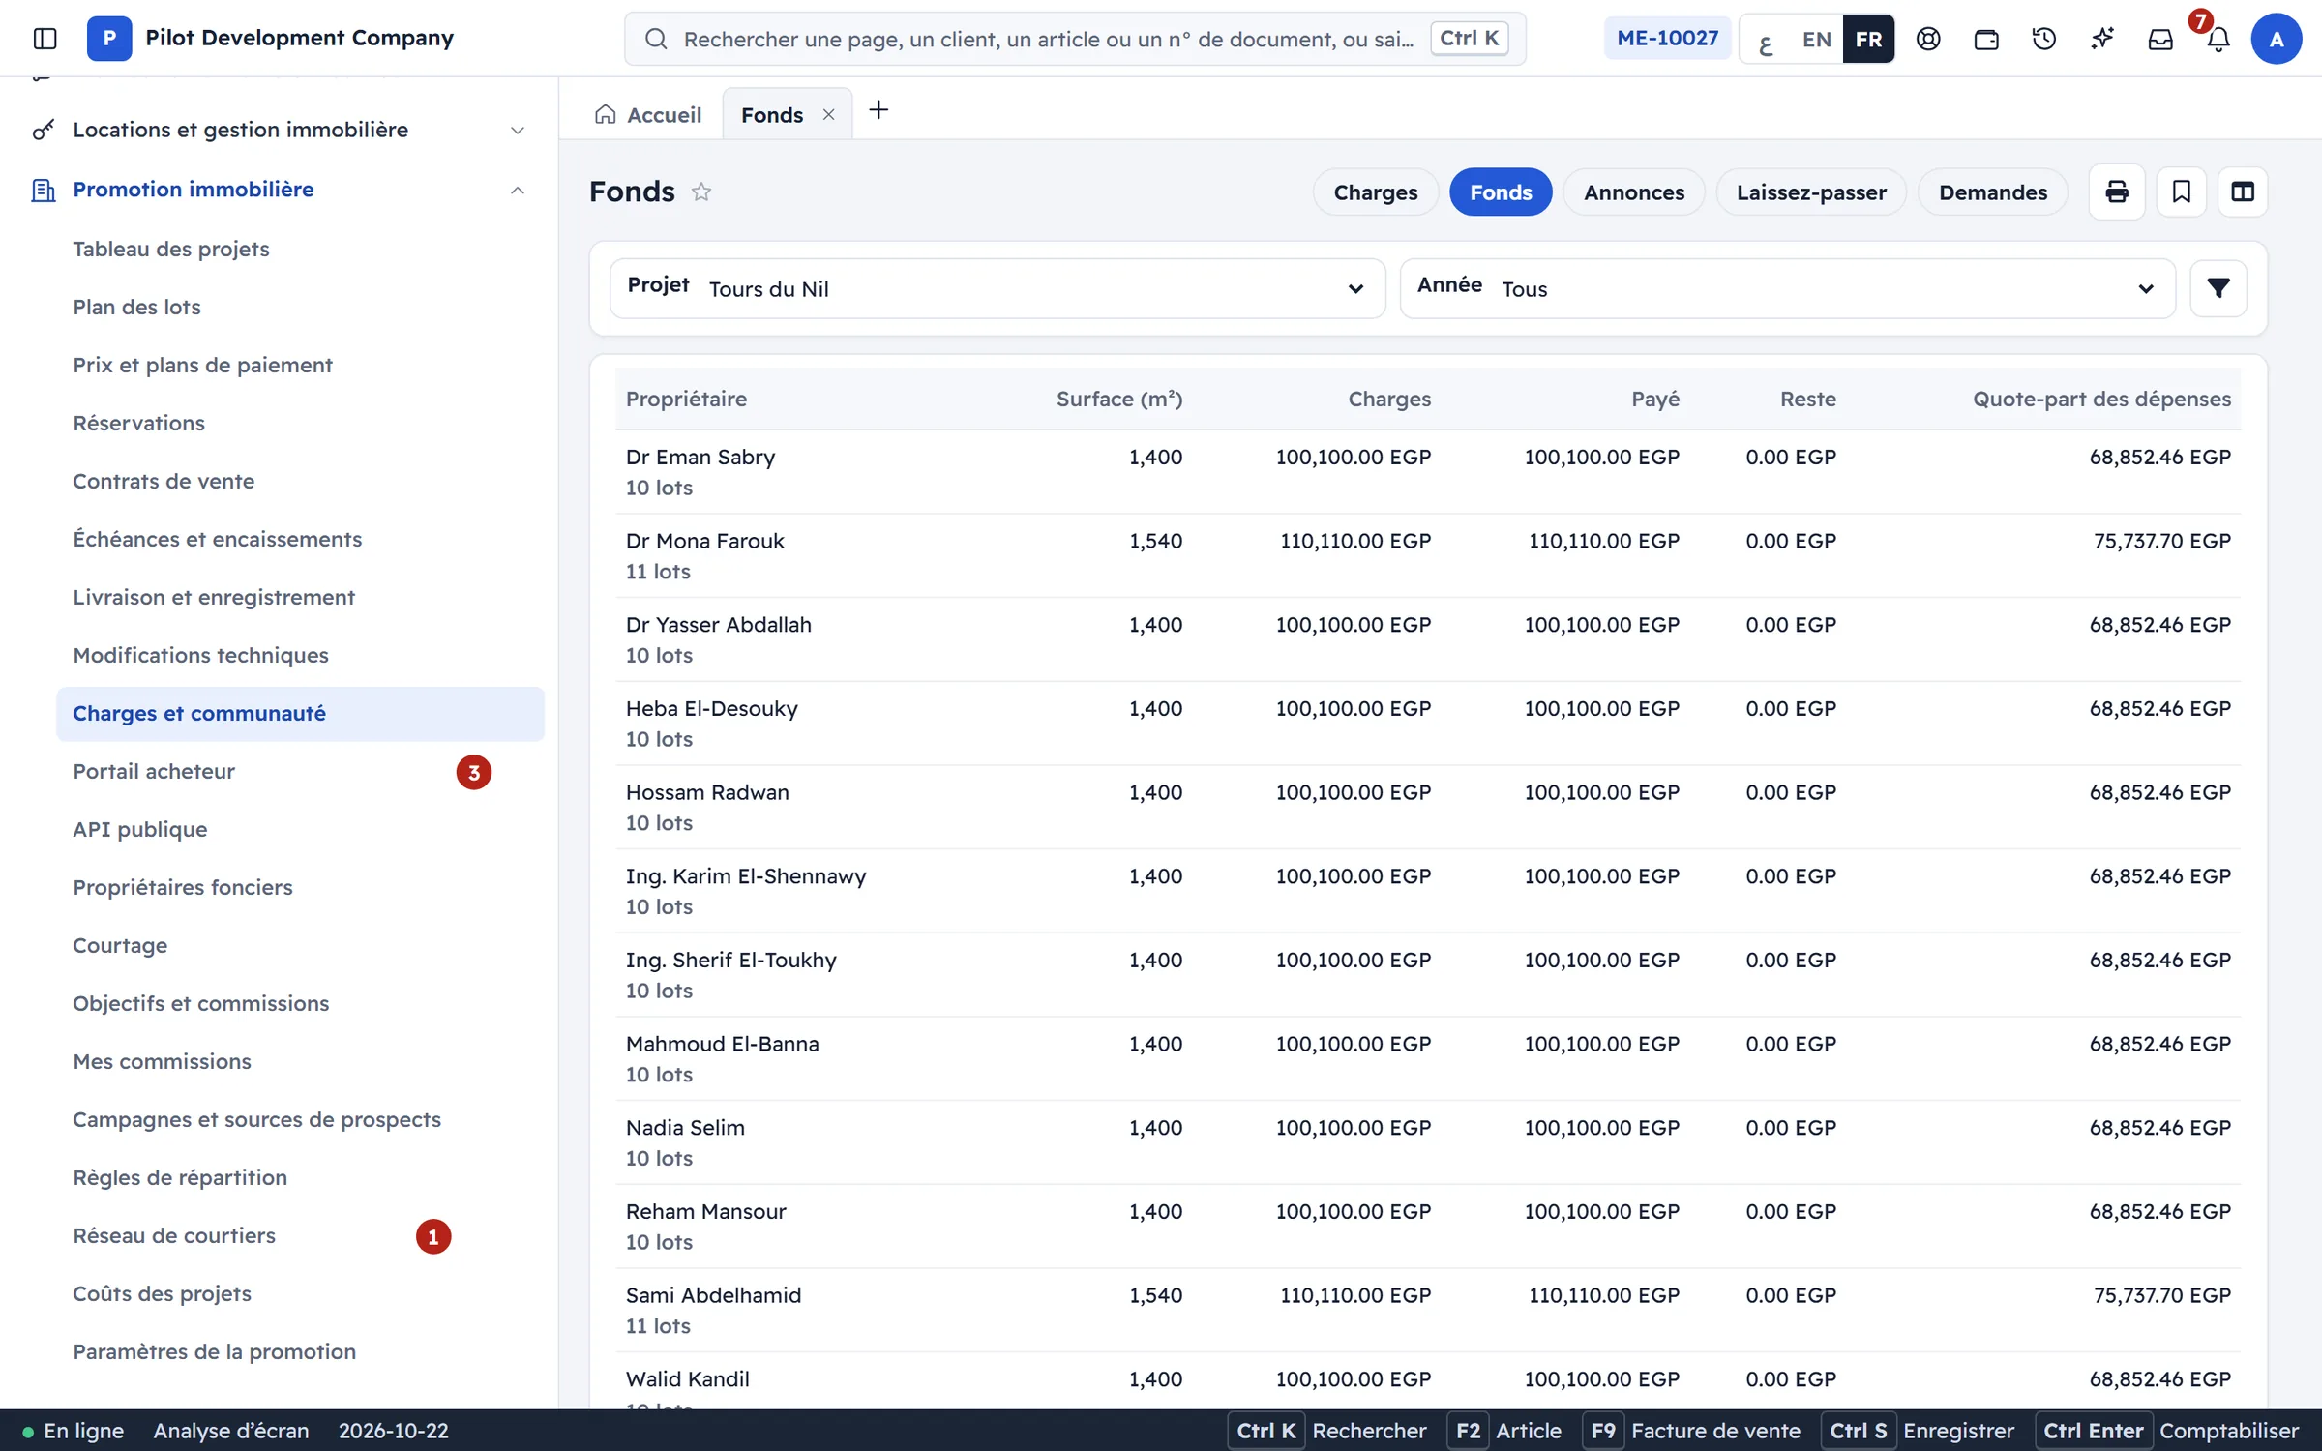Open the Laissez-passer view
The height and width of the screenshot is (1451, 2322).
1811,192
